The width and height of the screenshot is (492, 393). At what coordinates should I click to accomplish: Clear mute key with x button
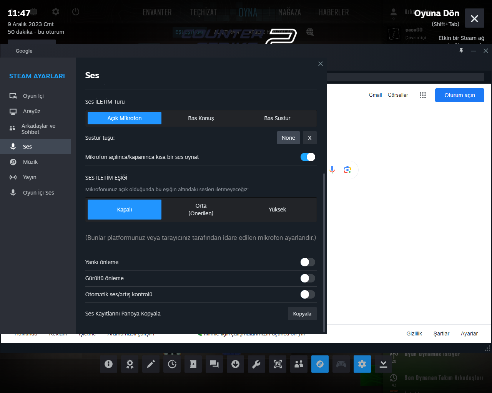[x=310, y=138]
